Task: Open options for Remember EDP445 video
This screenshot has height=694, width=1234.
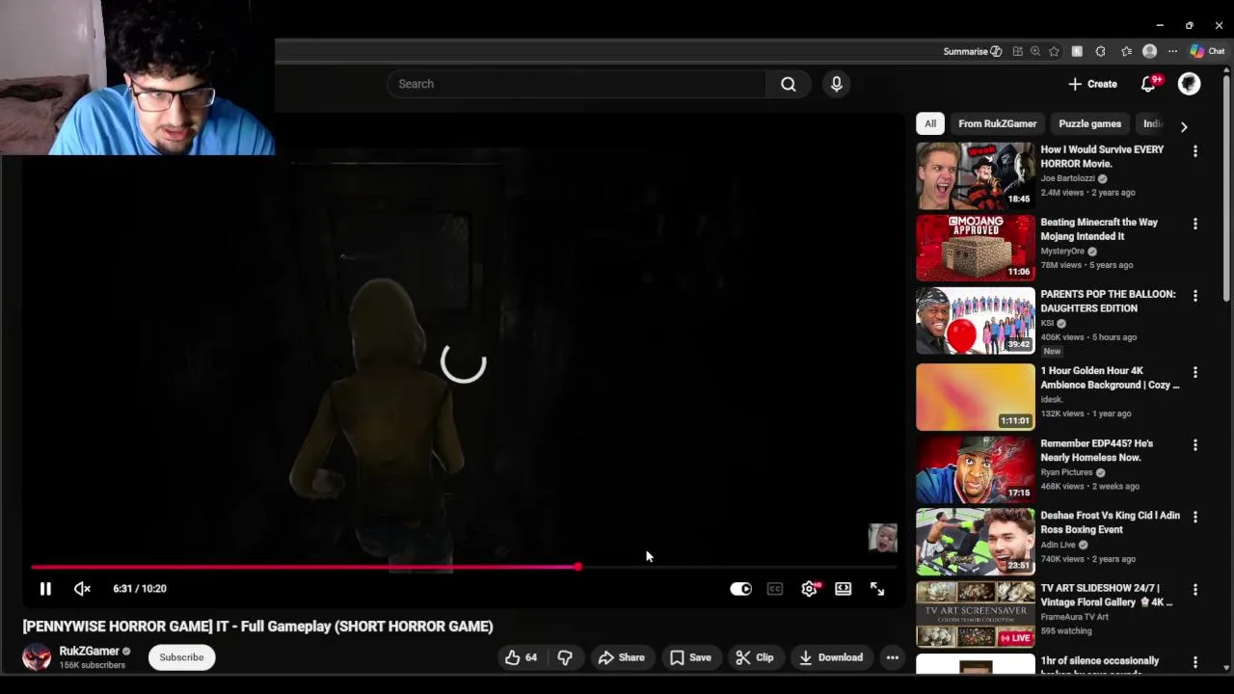Action: [1195, 445]
